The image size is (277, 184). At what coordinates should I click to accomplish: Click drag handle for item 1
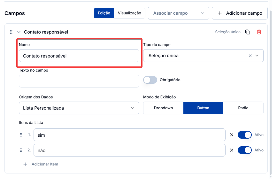[x=21, y=135]
